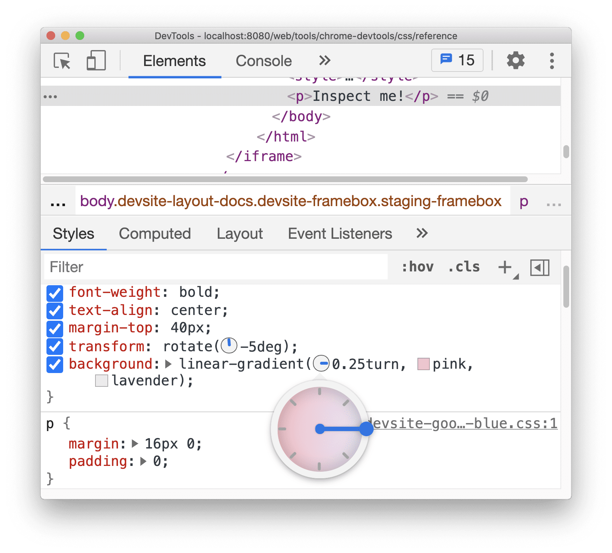Viewport: 612px width, 553px height.
Task: Toggle the sidebar pane layout icon
Action: [540, 268]
